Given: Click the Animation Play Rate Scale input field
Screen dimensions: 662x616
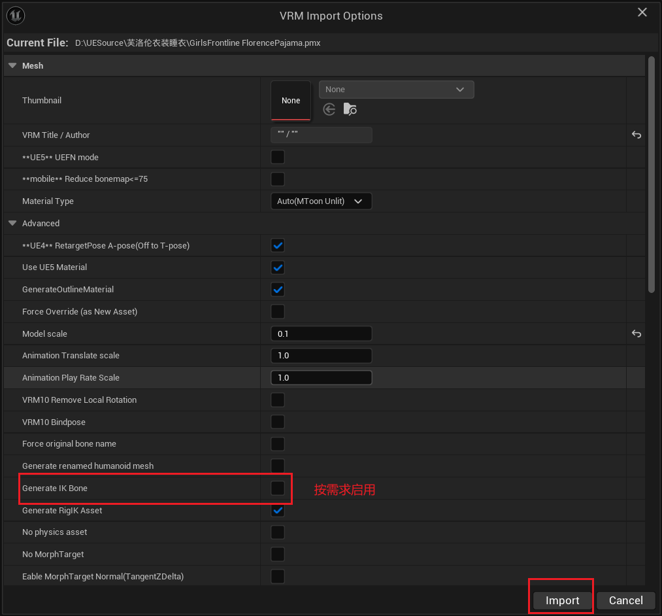Looking at the screenshot, I should [321, 377].
